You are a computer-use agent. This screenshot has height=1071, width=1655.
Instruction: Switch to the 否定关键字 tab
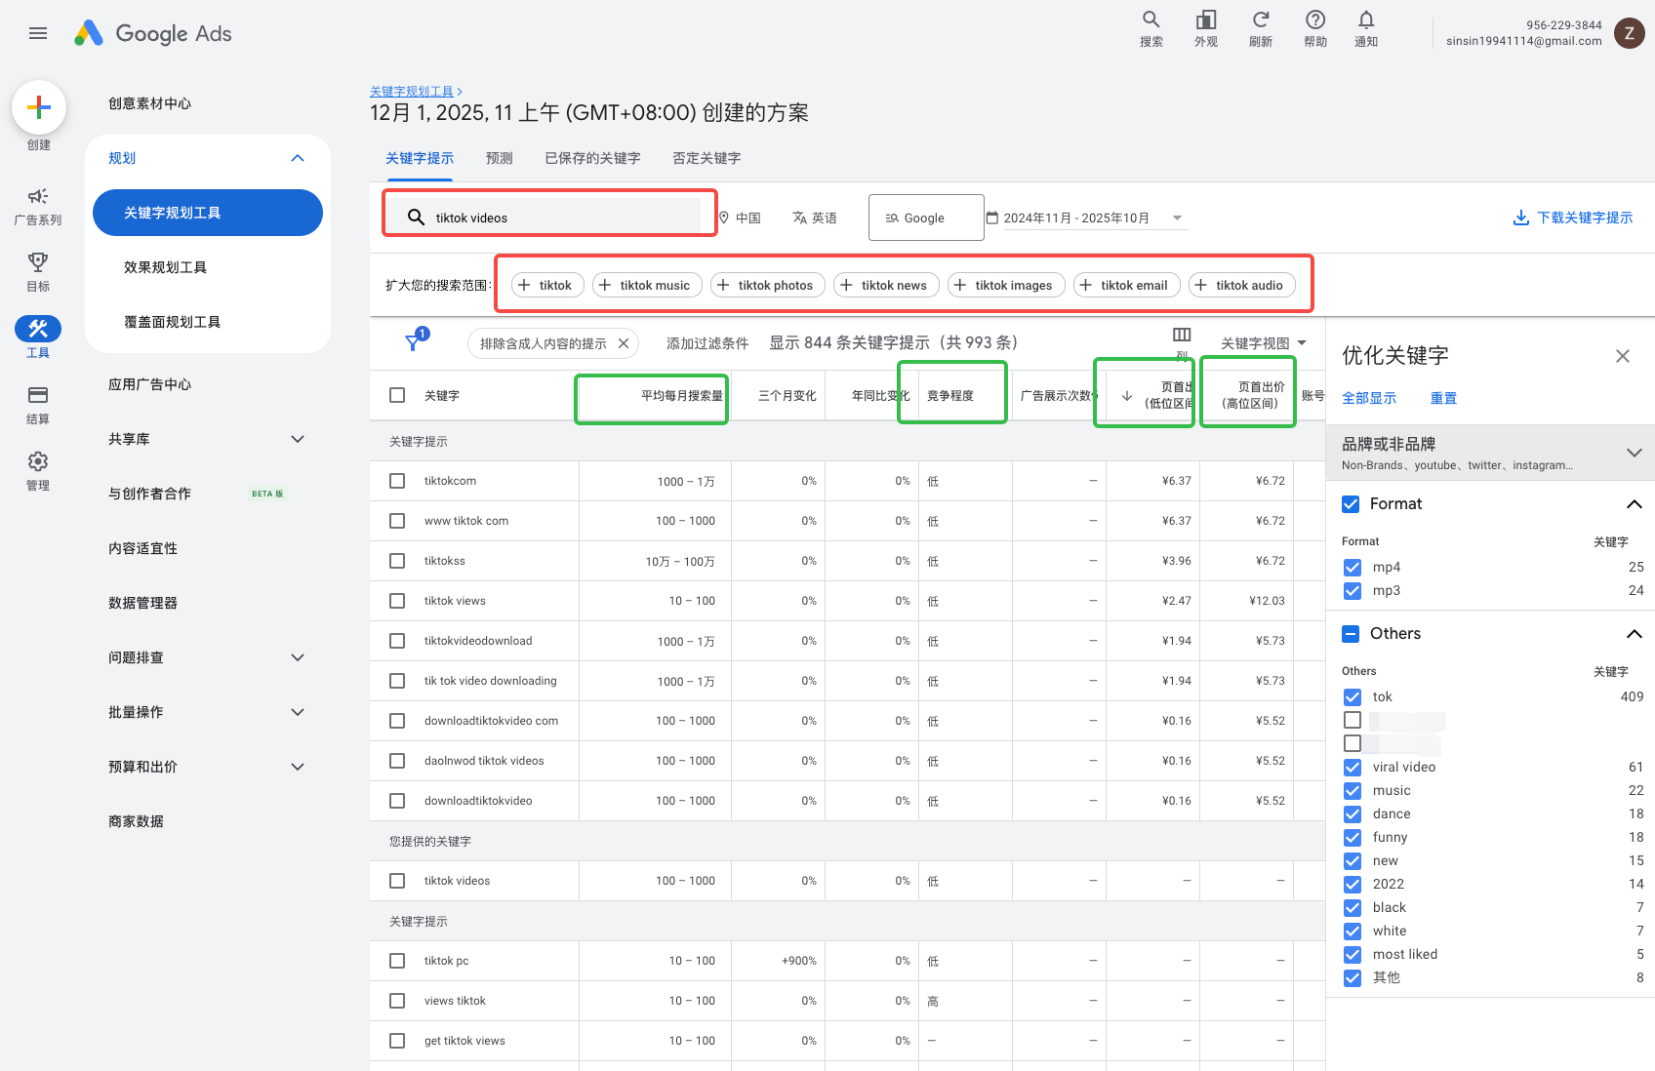coord(706,158)
